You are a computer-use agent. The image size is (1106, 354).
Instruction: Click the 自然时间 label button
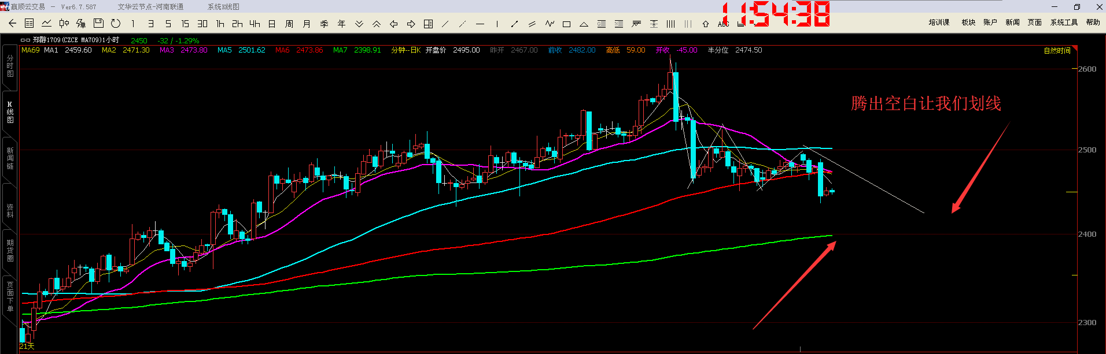click(x=1057, y=51)
